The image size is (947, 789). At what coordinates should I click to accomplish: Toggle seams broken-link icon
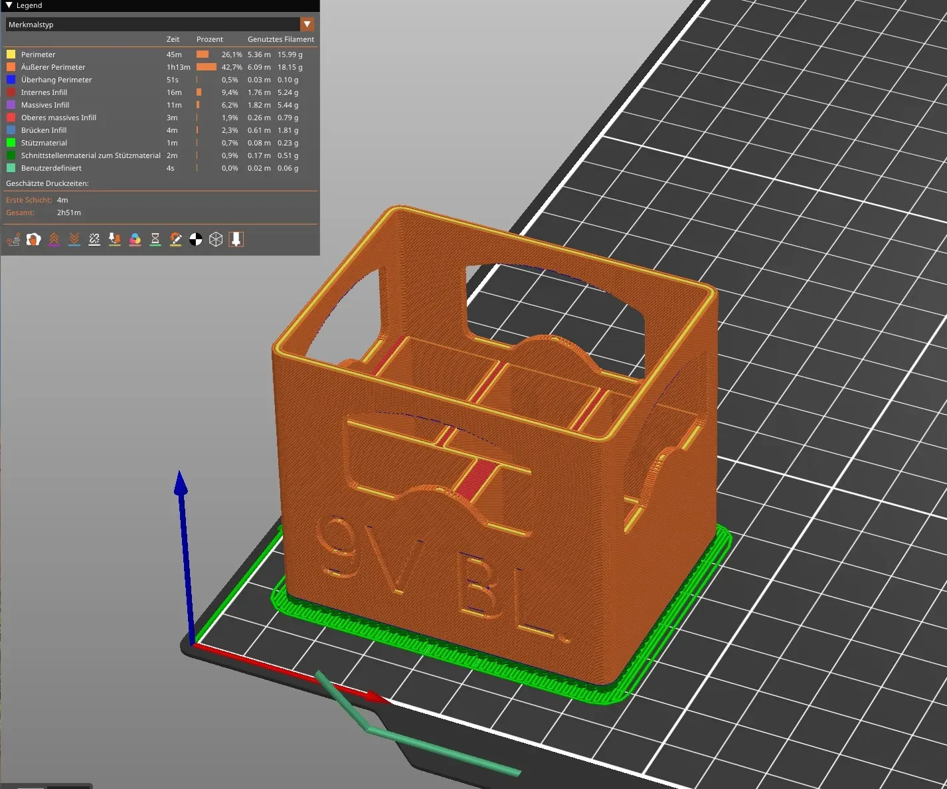point(94,239)
